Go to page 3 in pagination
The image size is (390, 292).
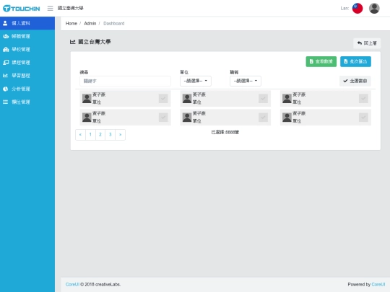tap(110, 135)
